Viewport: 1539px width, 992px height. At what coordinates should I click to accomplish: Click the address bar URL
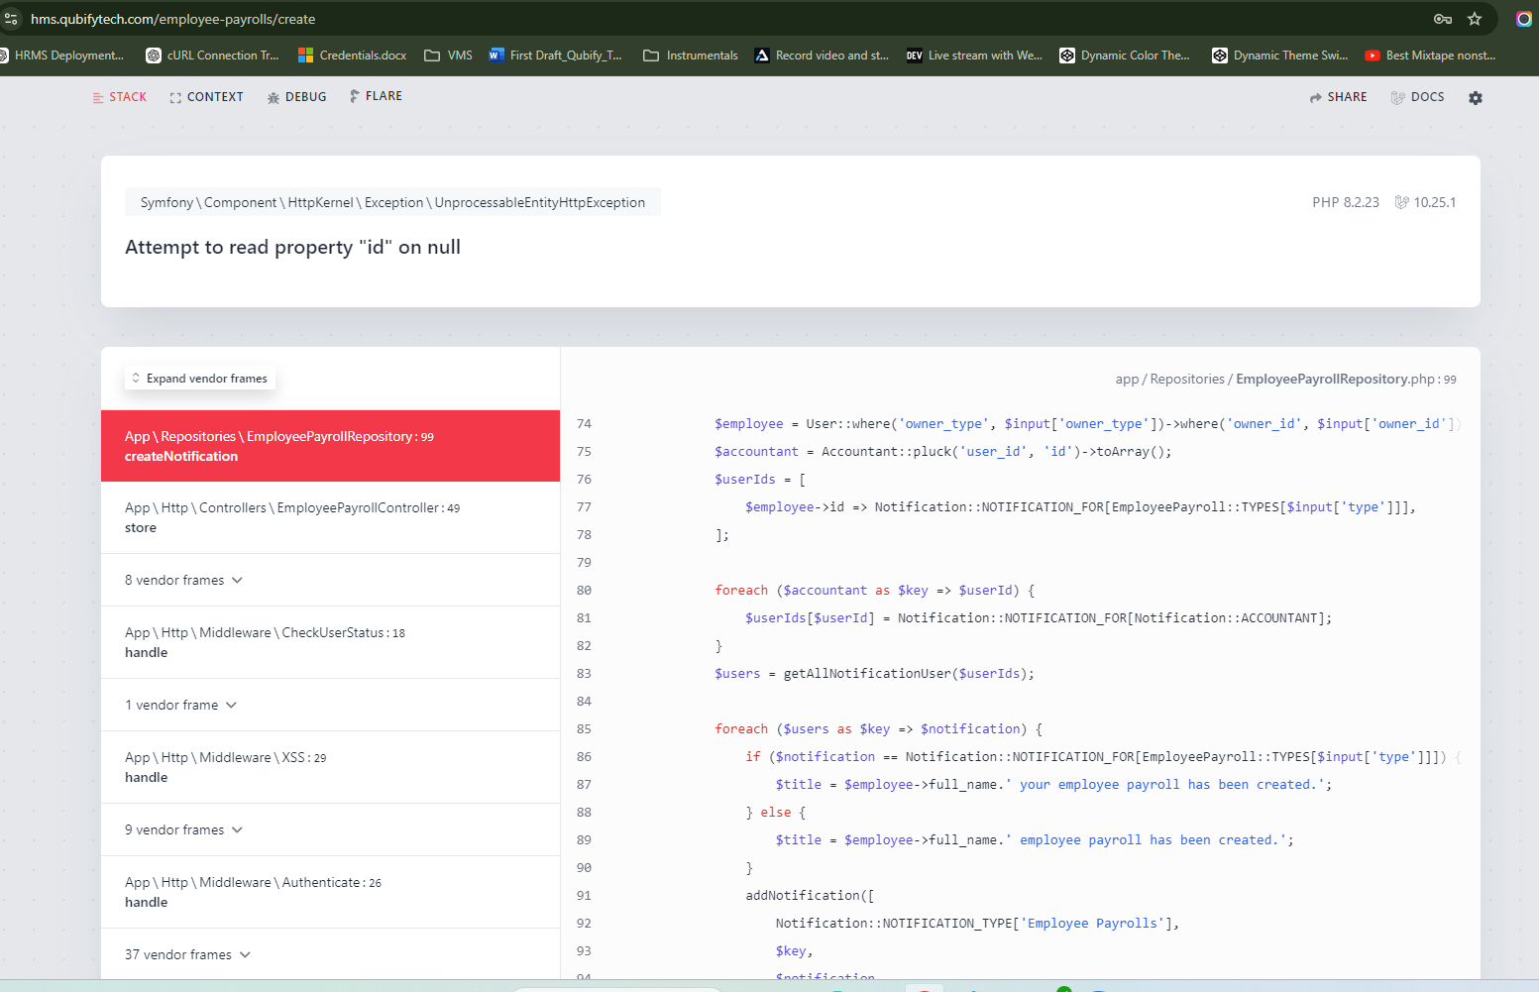[x=172, y=19]
